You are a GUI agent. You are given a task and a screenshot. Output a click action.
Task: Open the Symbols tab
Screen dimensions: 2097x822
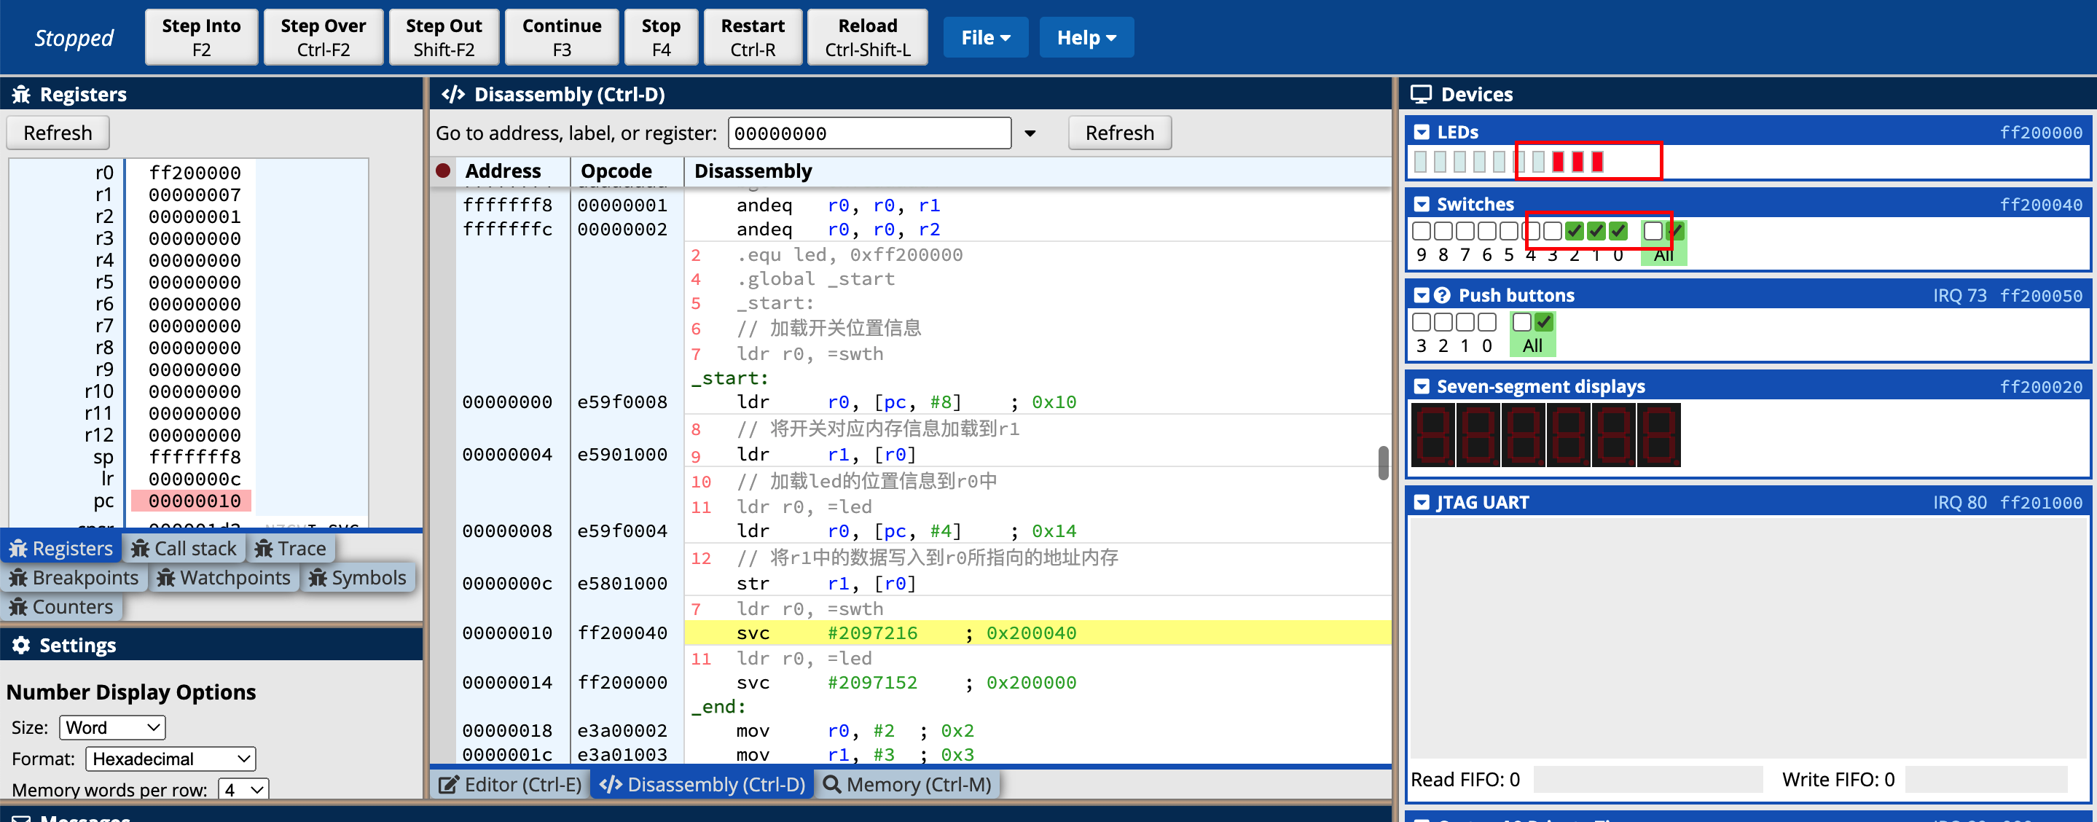click(x=358, y=578)
